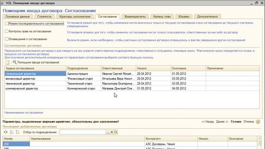This screenshot has width=265, height=149.
Task: Click contracts list scrollbar up arrow
Action: click(x=259, y=139)
